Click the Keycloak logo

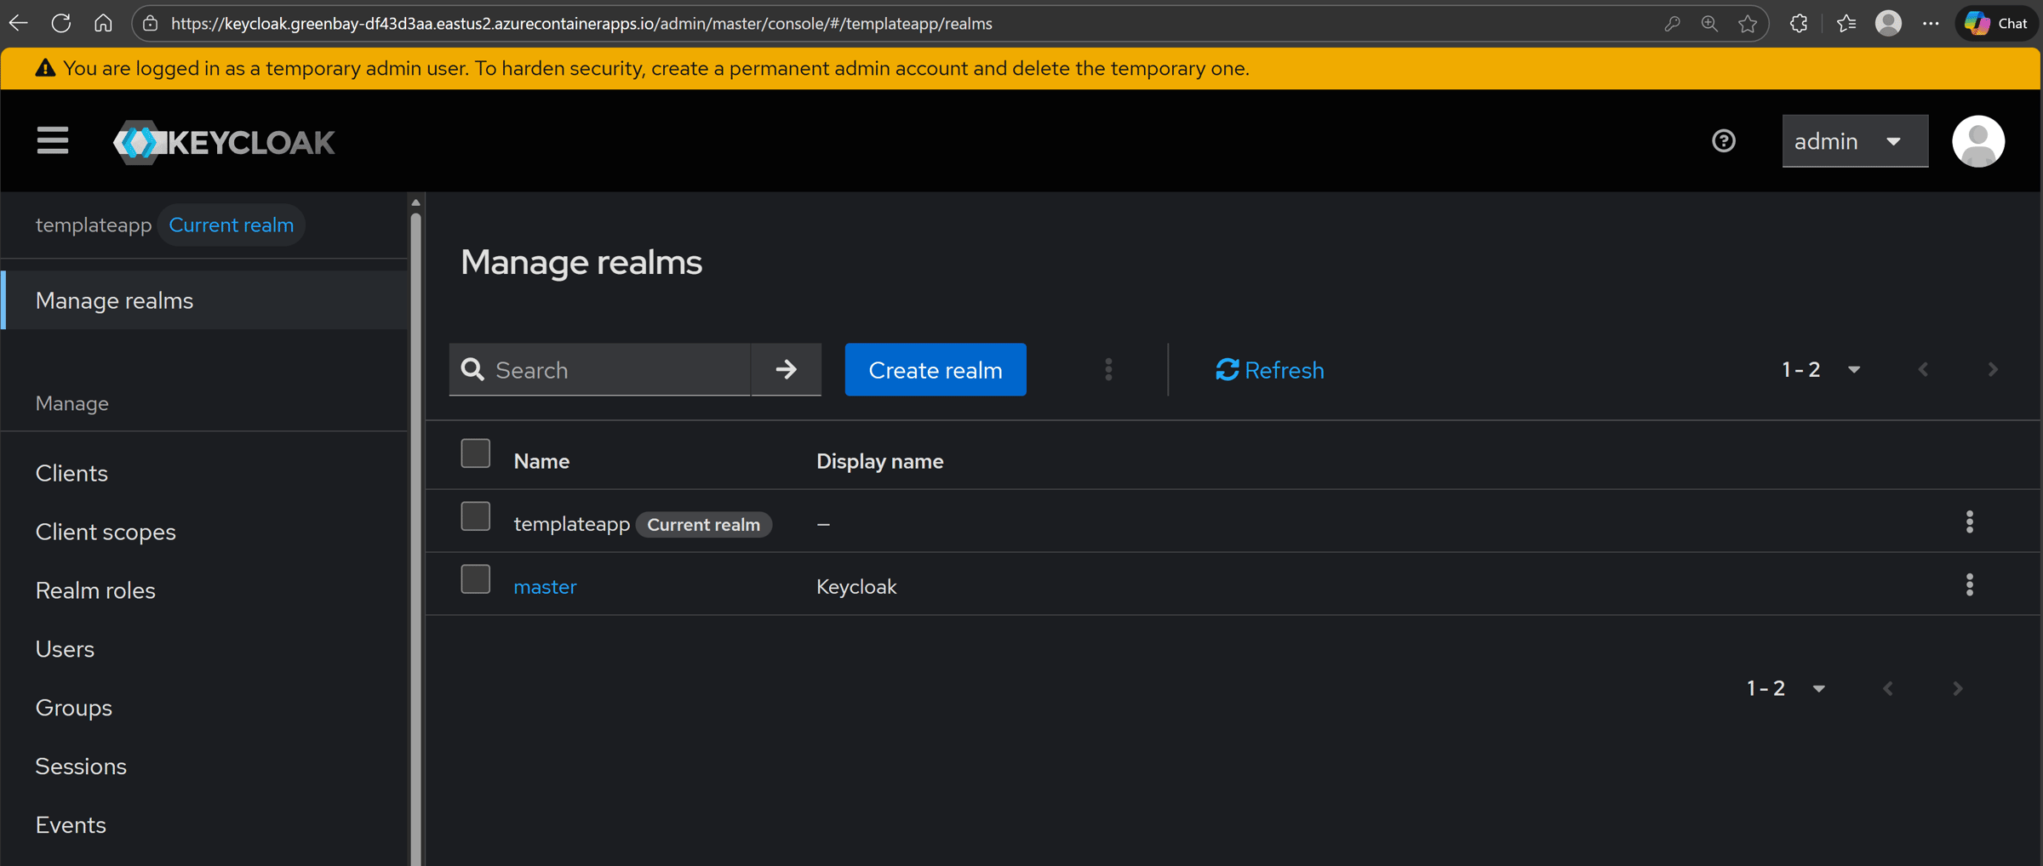225,142
